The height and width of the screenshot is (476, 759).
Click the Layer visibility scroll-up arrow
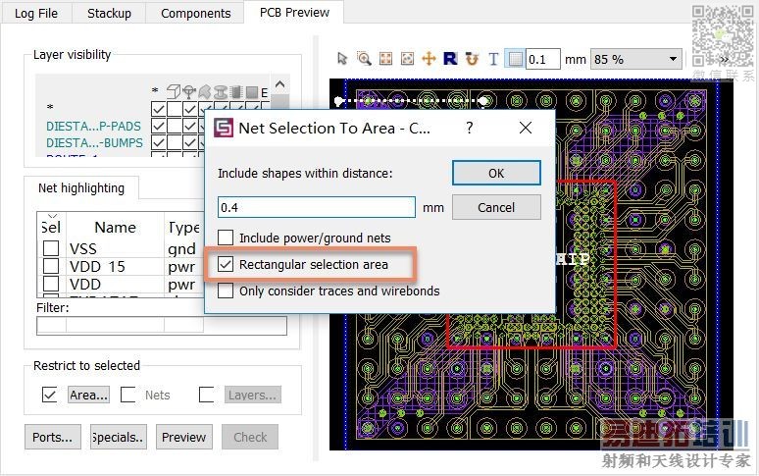click(279, 84)
